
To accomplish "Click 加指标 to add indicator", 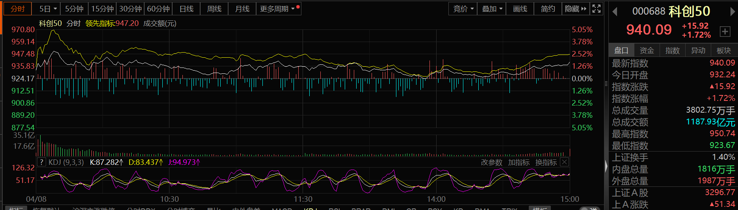I will [x=519, y=162].
